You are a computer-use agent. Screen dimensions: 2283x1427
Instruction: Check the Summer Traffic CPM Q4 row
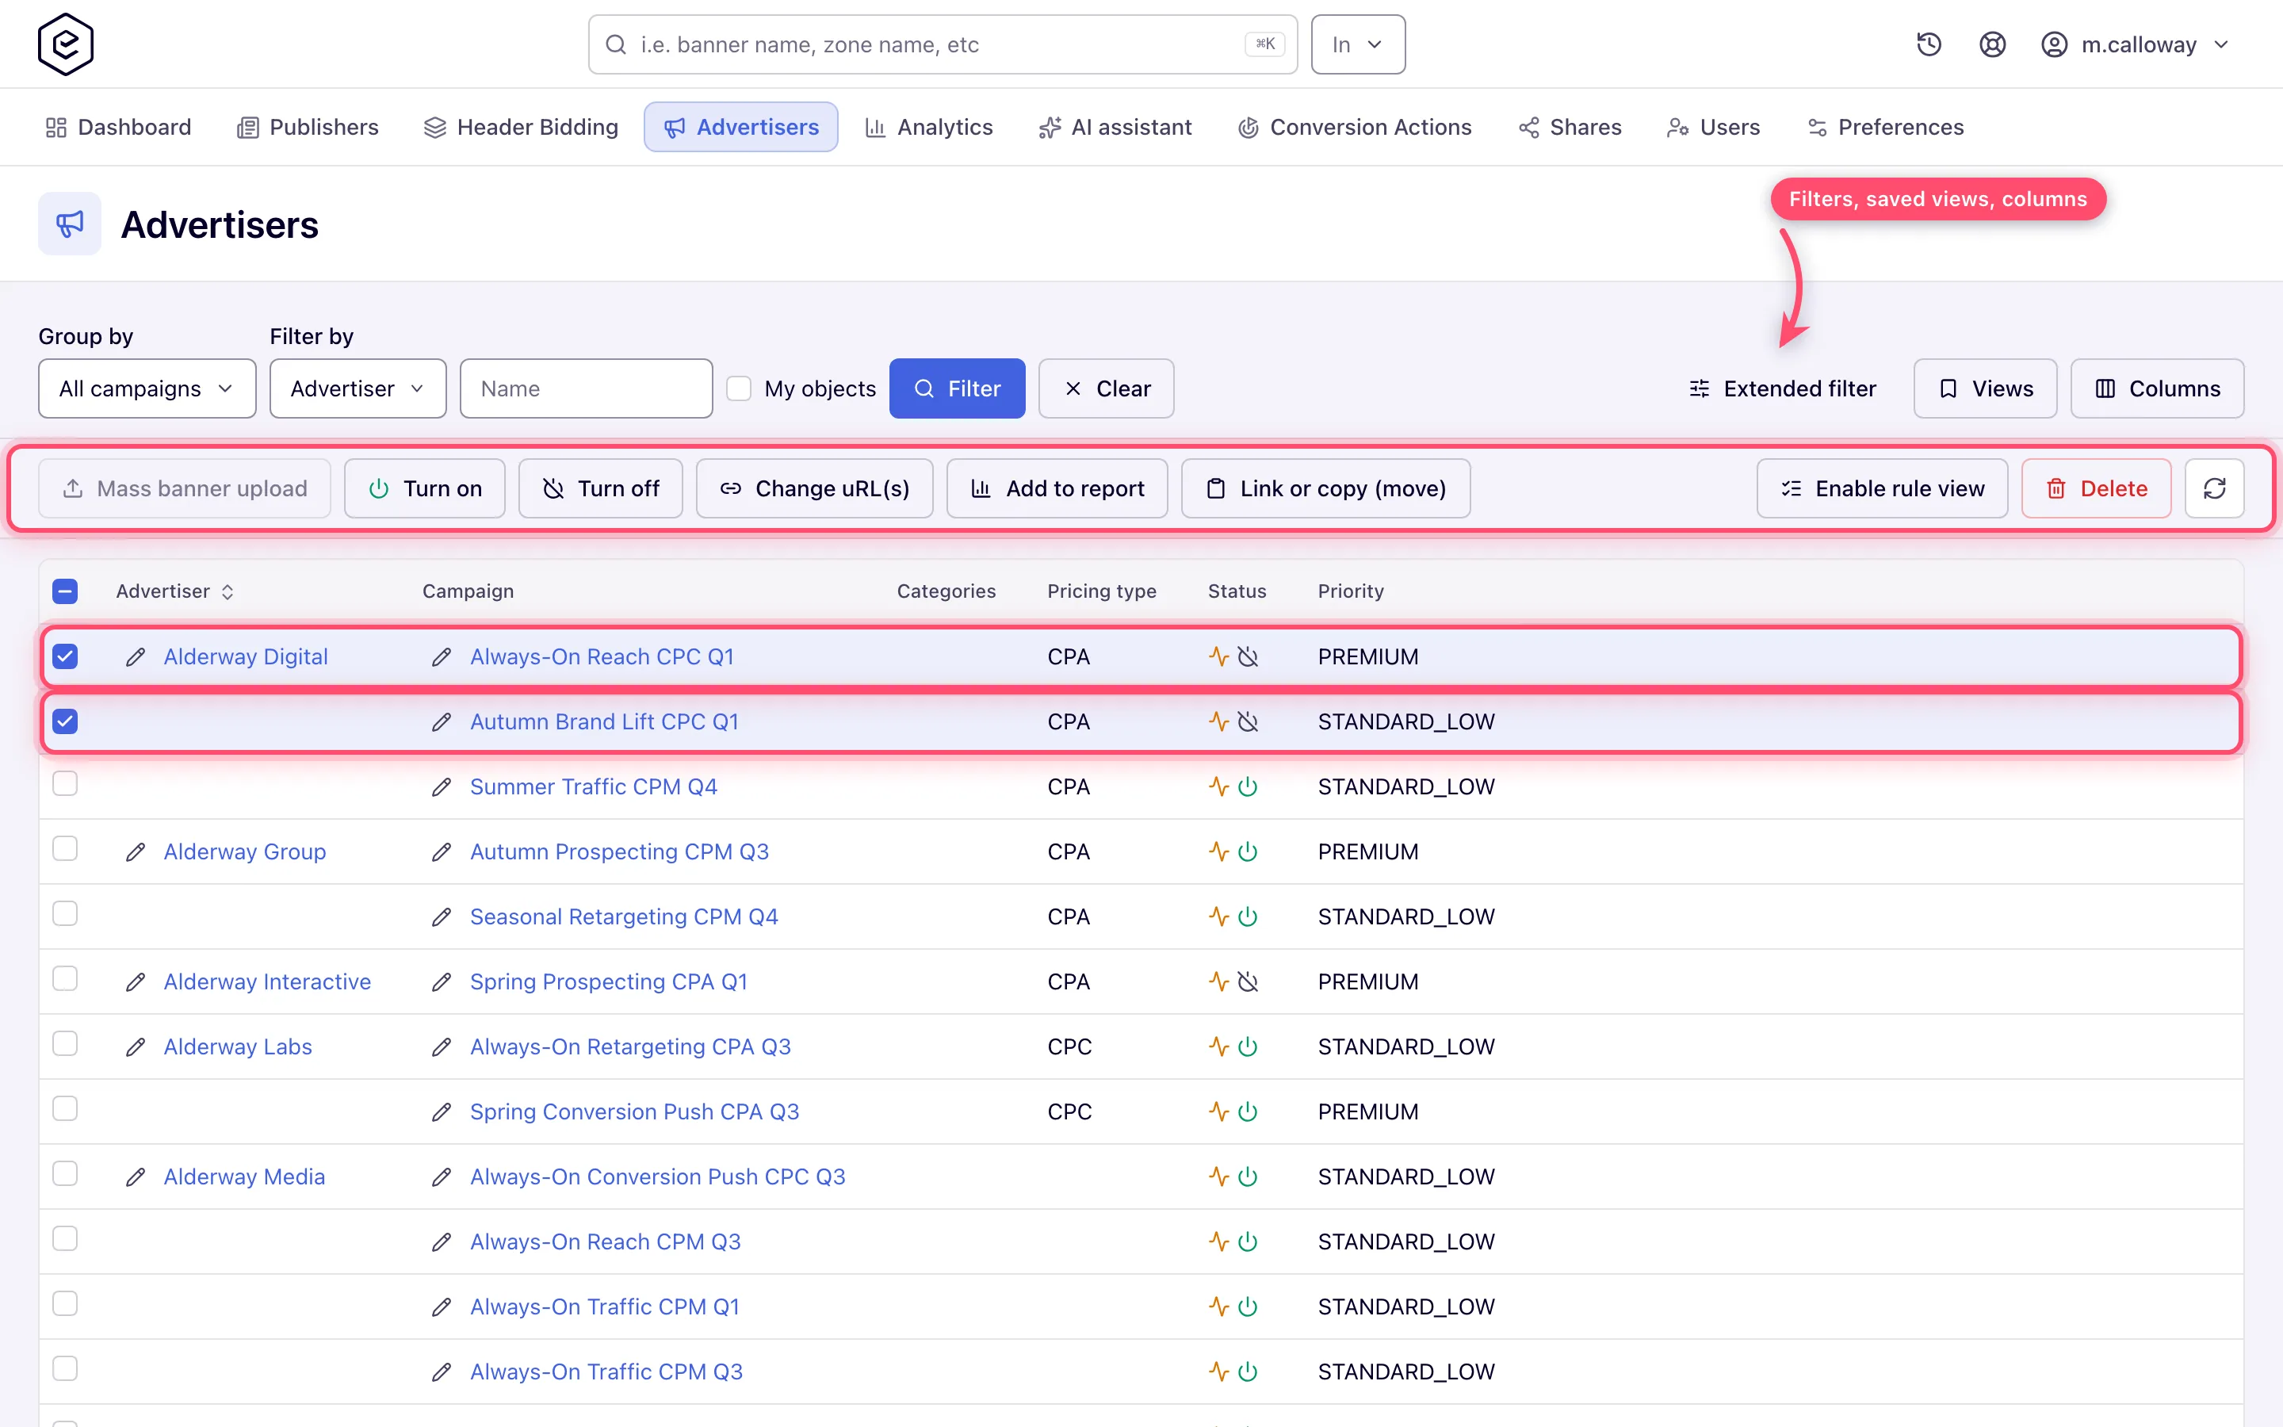65,784
